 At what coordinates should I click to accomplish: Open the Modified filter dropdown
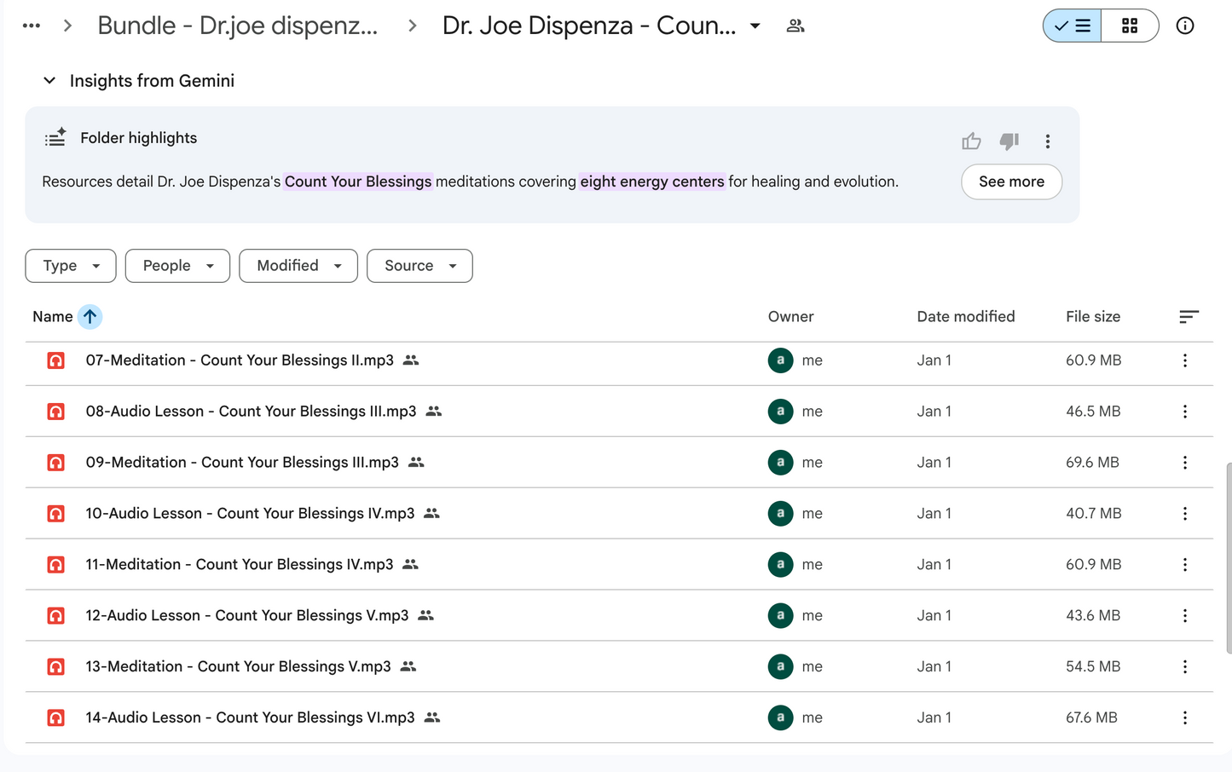(x=298, y=266)
